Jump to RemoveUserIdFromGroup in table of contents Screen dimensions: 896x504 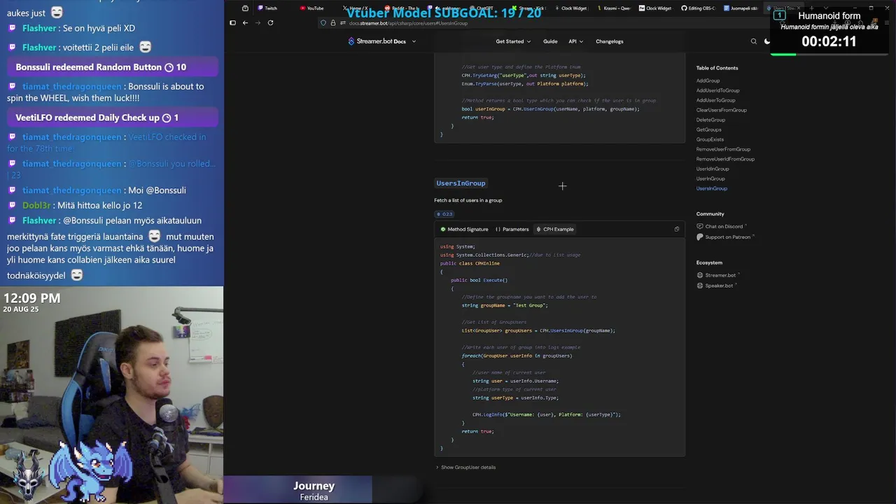tap(725, 159)
